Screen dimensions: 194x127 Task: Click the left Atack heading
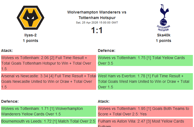coord(7,51)
